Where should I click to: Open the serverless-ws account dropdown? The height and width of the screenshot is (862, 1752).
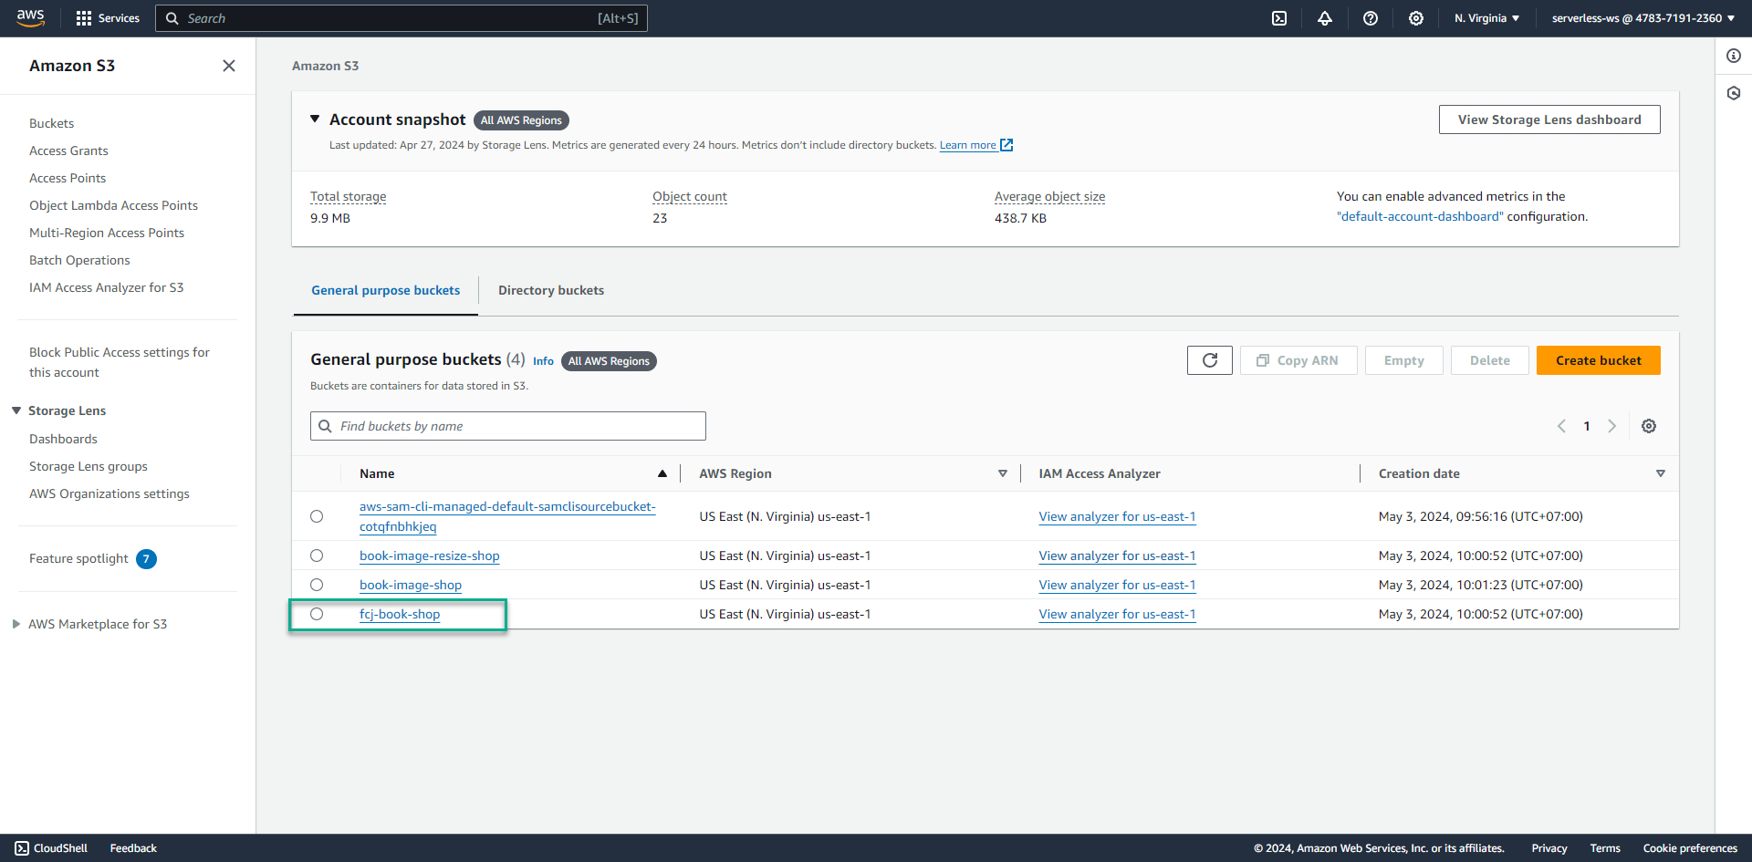[x=1643, y=18]
